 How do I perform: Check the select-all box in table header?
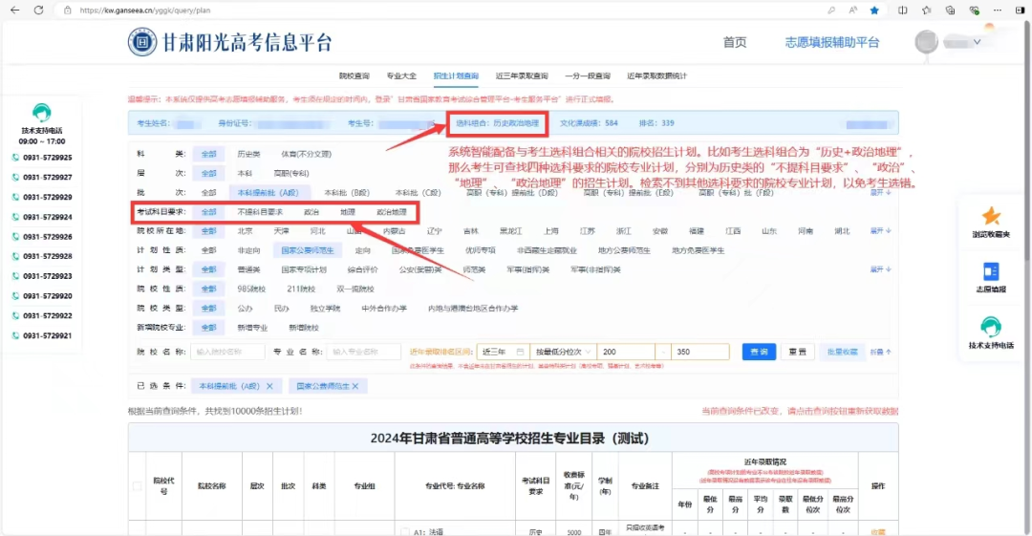(137, 486)
